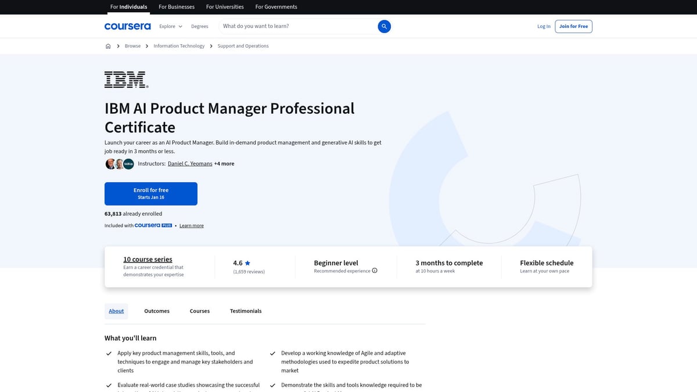The height and width of the screenshot is (392, 697).
Task: Click the '63,813 already enrolled' text
Action: 134,214
